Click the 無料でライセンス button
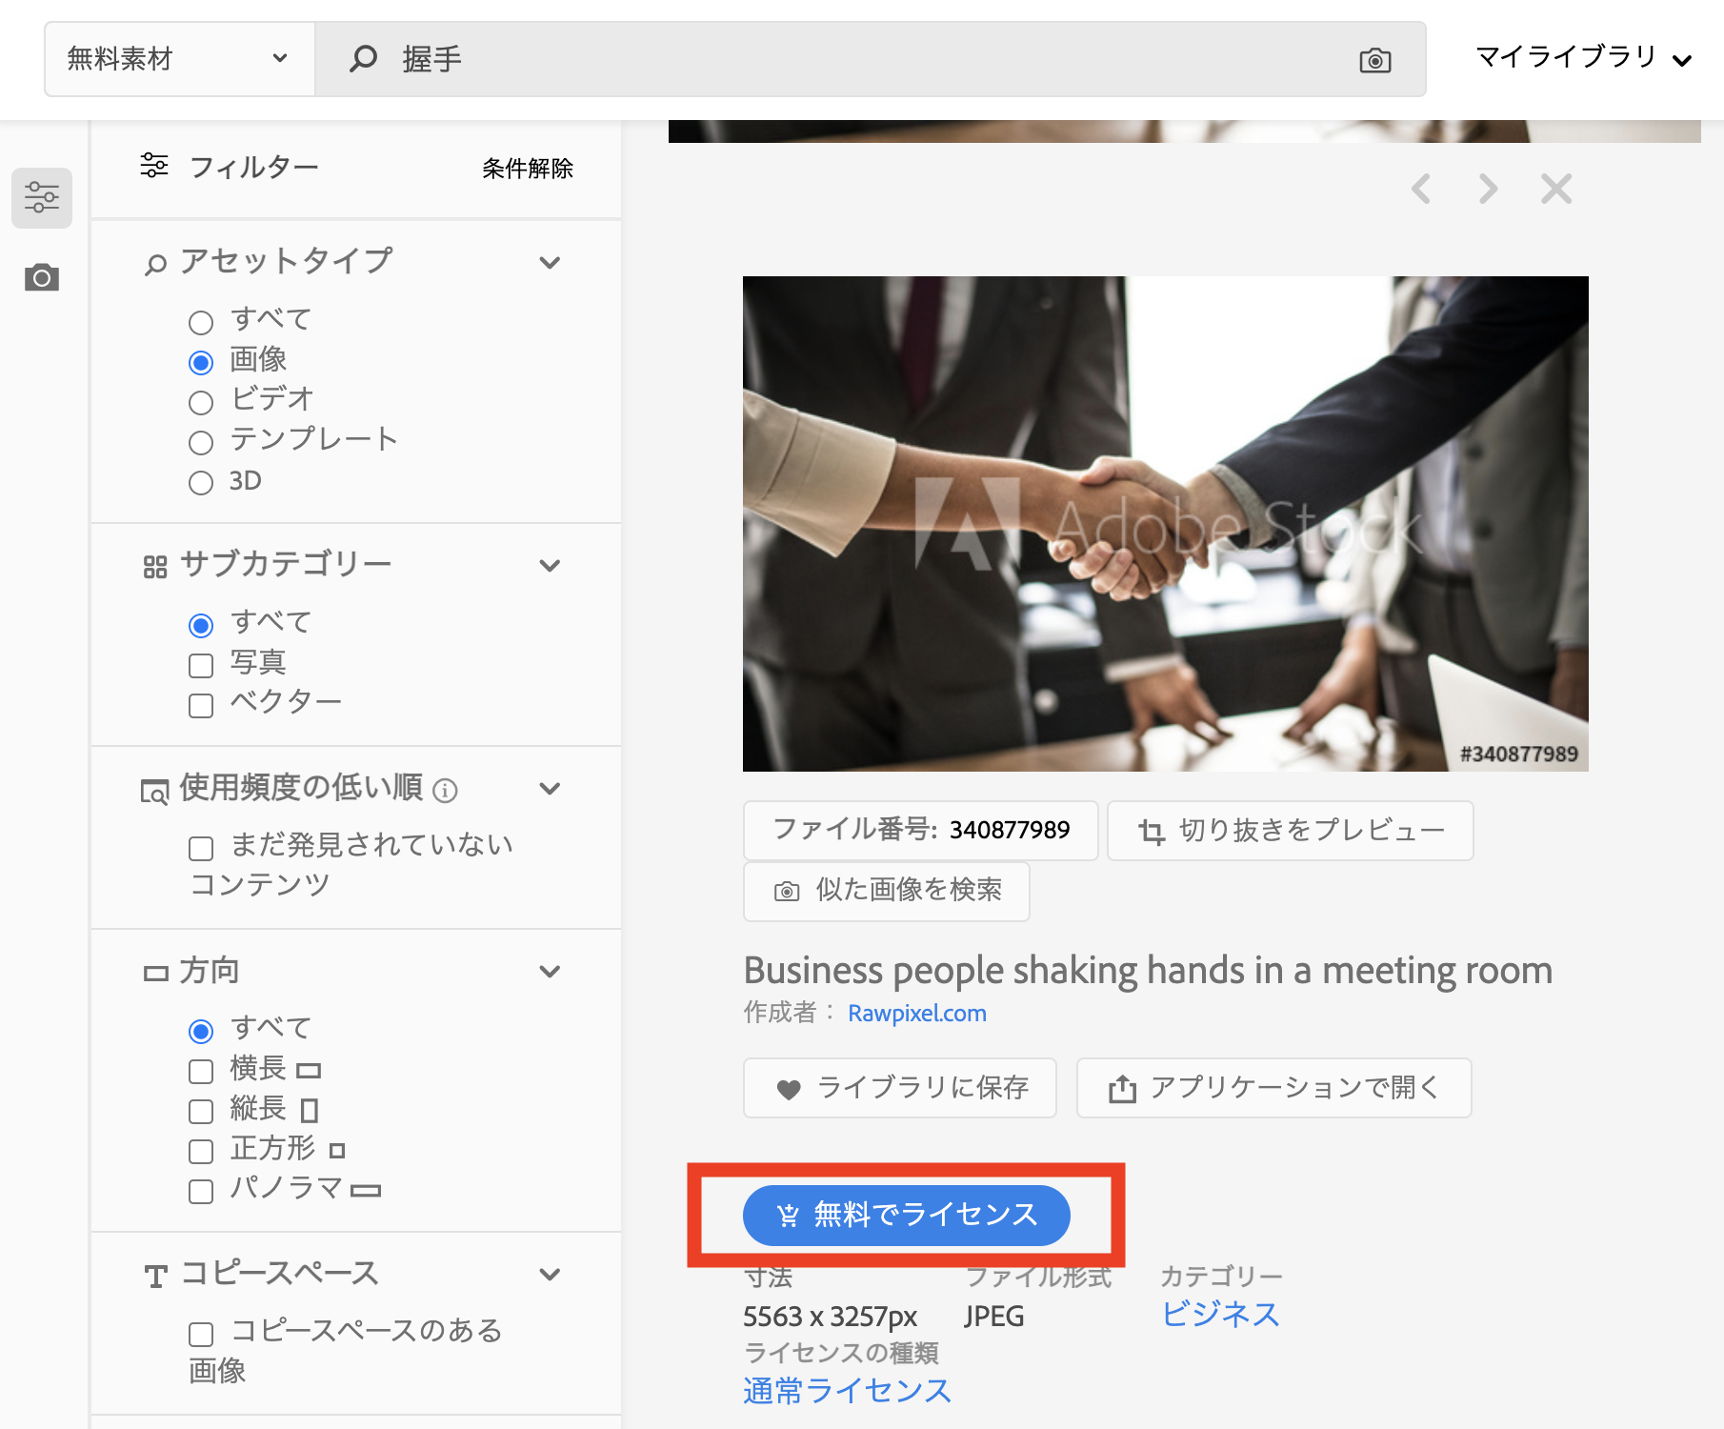Screen dimensions: 1724x1429 click(907, 1216)
